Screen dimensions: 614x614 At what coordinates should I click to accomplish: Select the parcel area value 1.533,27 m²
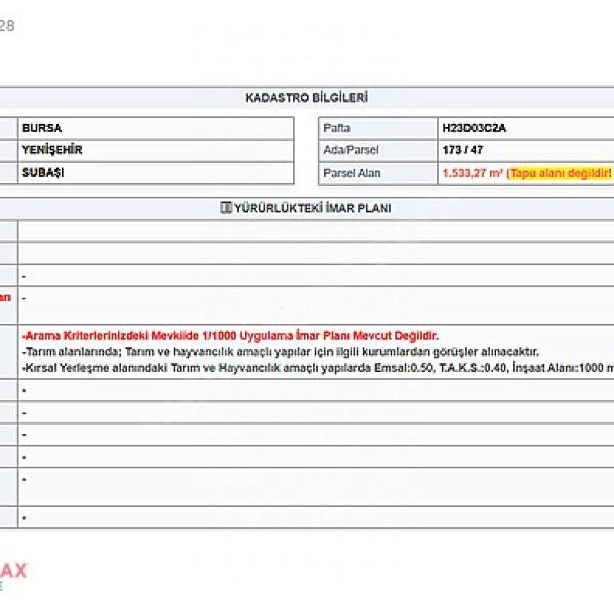point(472,173)
